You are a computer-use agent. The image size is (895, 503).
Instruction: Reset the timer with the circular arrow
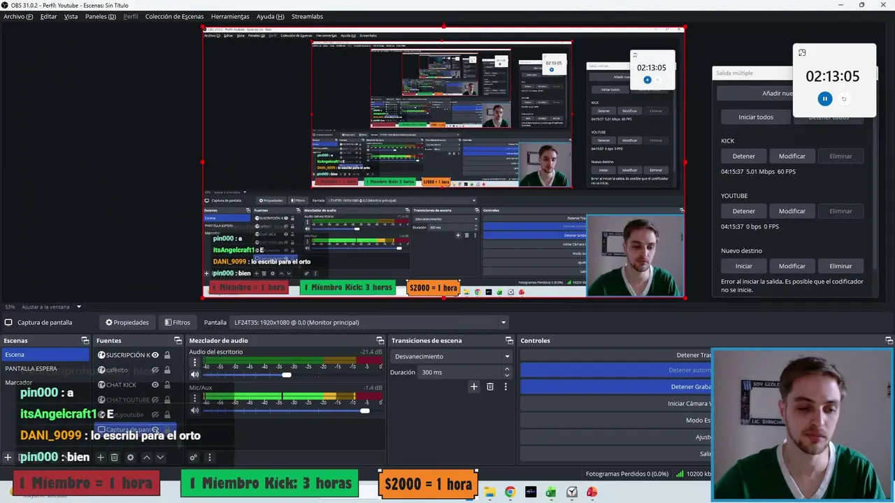[x=844, y=99]
